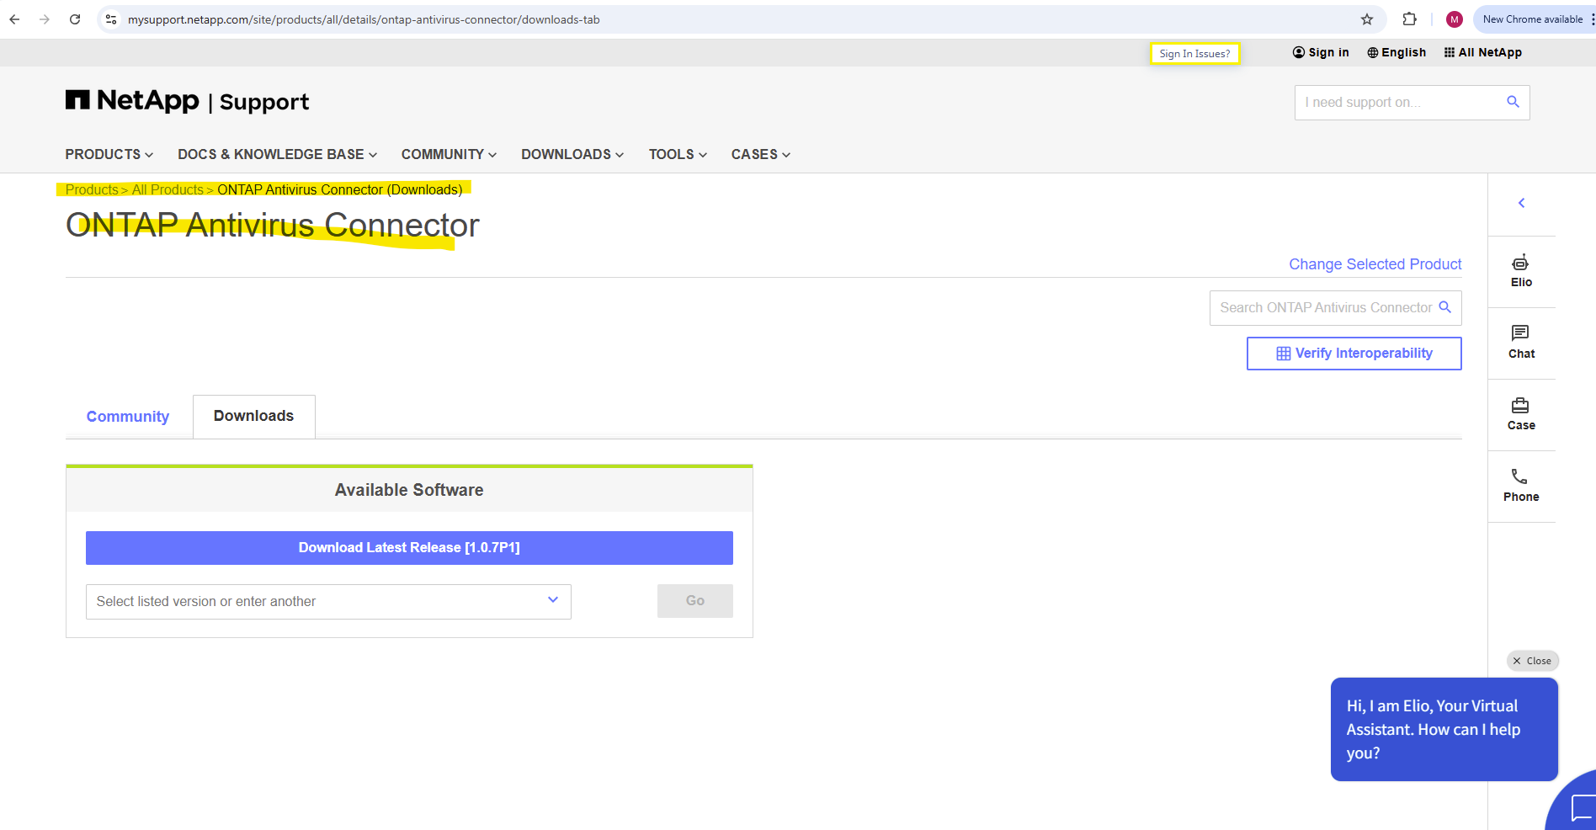The width and height of the screenshot is (1596, 830).
Task: Click the Verify Interoperability button
Action: point(1354,354)
